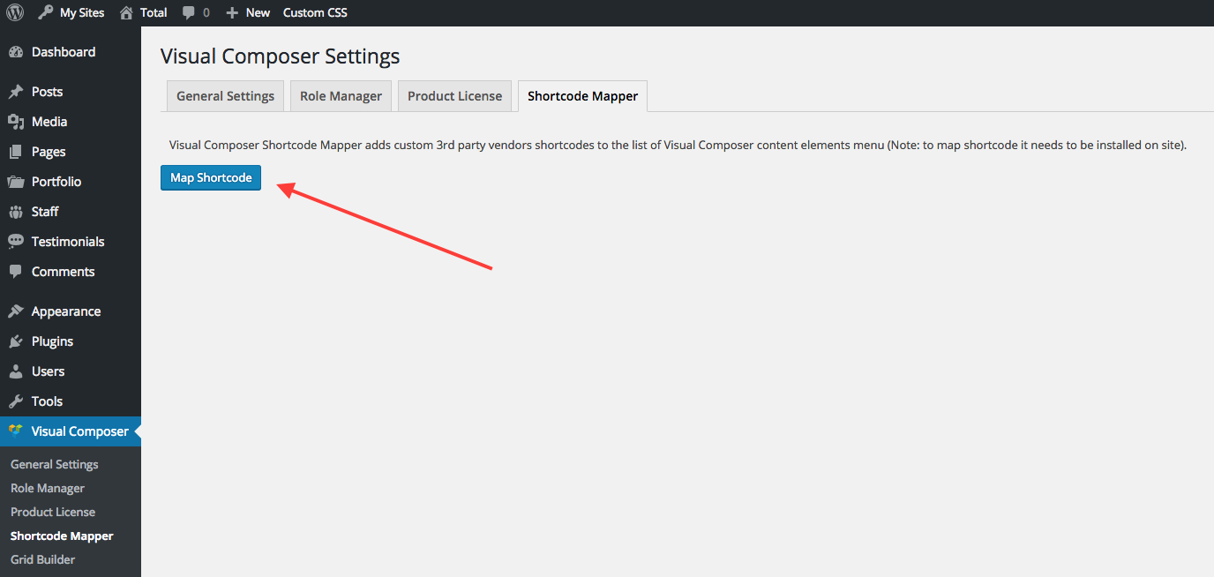This screenshot has height=577, width=1214.
Task: Click the Portfolio folder icon
Action: (x=16, y=182)
